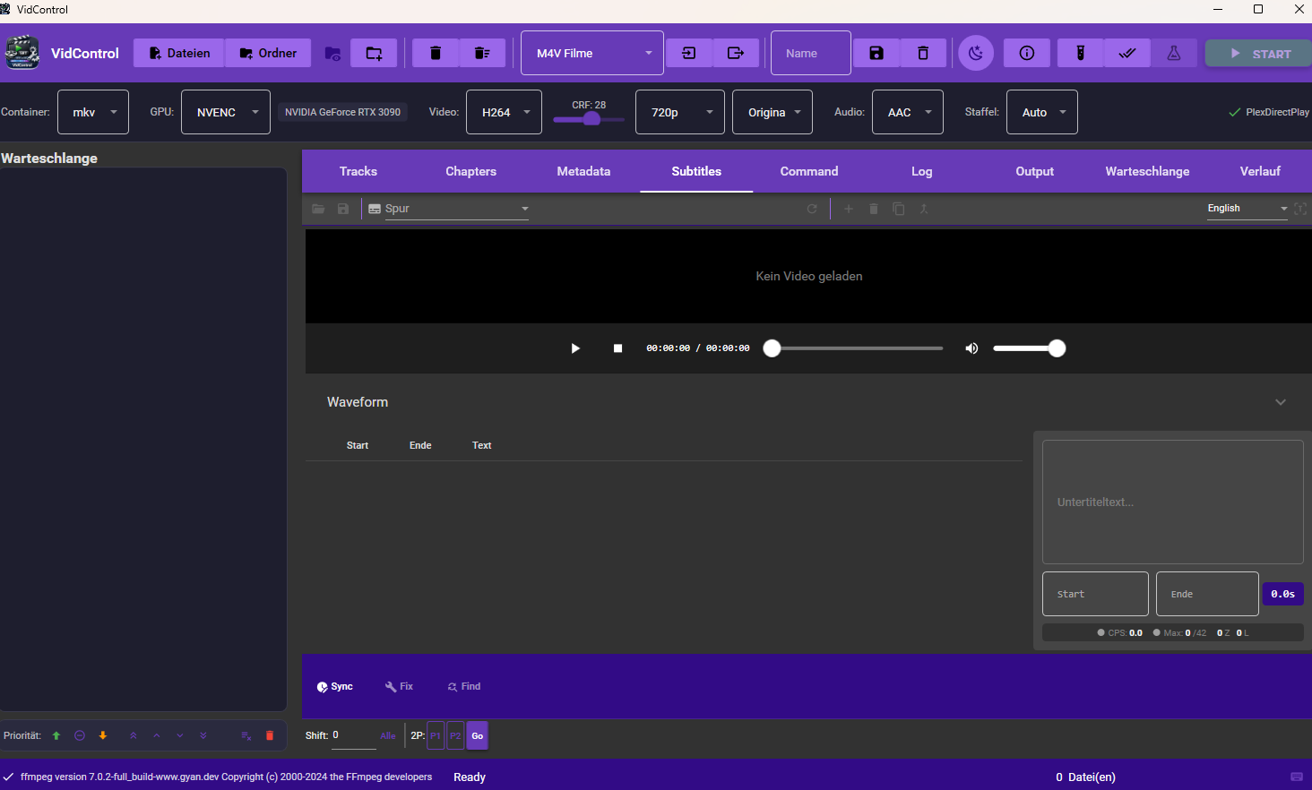The image size is (1312, 790).
Task: Click the double checkmark icon
Action: [x=1127, y=54]
